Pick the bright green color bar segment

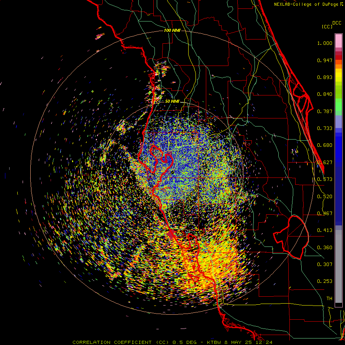pyautogui.click(x=338, y=105)
